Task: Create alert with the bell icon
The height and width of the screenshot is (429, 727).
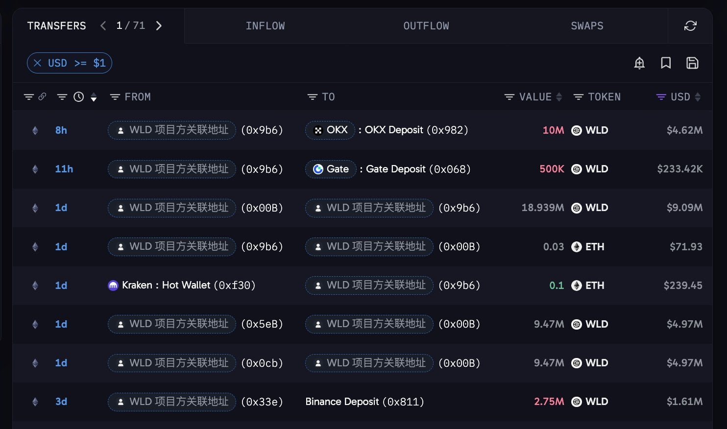Action: point(639,63)
